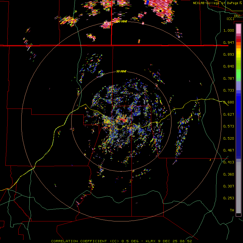Screen dimensions: 243x243
Task: Click the 0.947 scale value
Action: [x=229, y=42]
